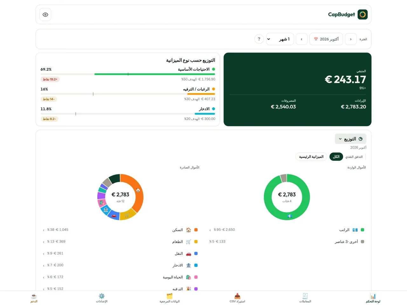Select the الكل filter pill
This screenshot has width=407, height=305.
[336, 157]
